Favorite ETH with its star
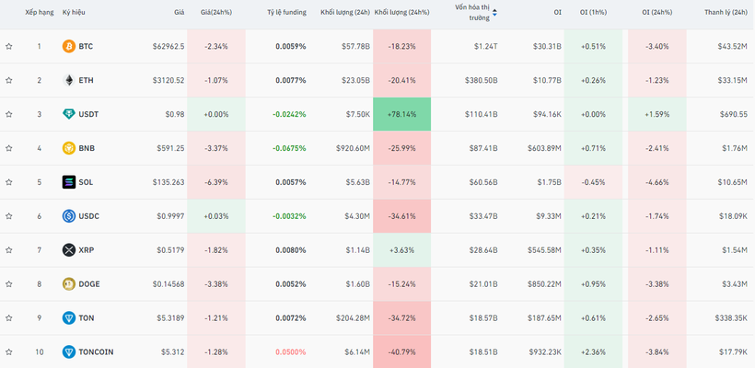Image resolution: width=755 pixels, height=368 pixels. pos(8,80)
